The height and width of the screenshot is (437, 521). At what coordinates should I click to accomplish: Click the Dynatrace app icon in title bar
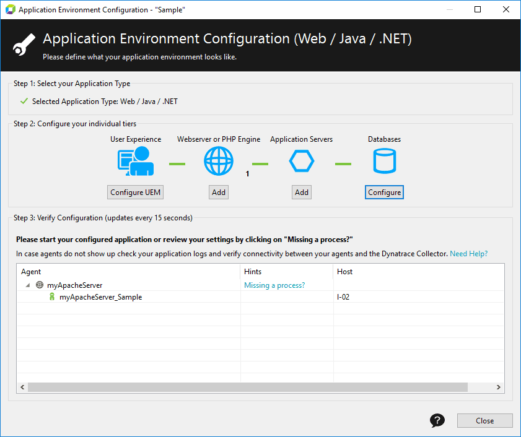pyautogui.click(x=11, y=9)
